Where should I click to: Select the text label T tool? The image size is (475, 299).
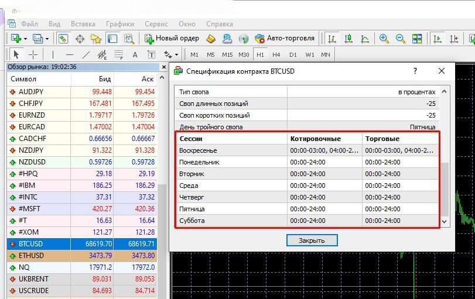coord(151,55)
